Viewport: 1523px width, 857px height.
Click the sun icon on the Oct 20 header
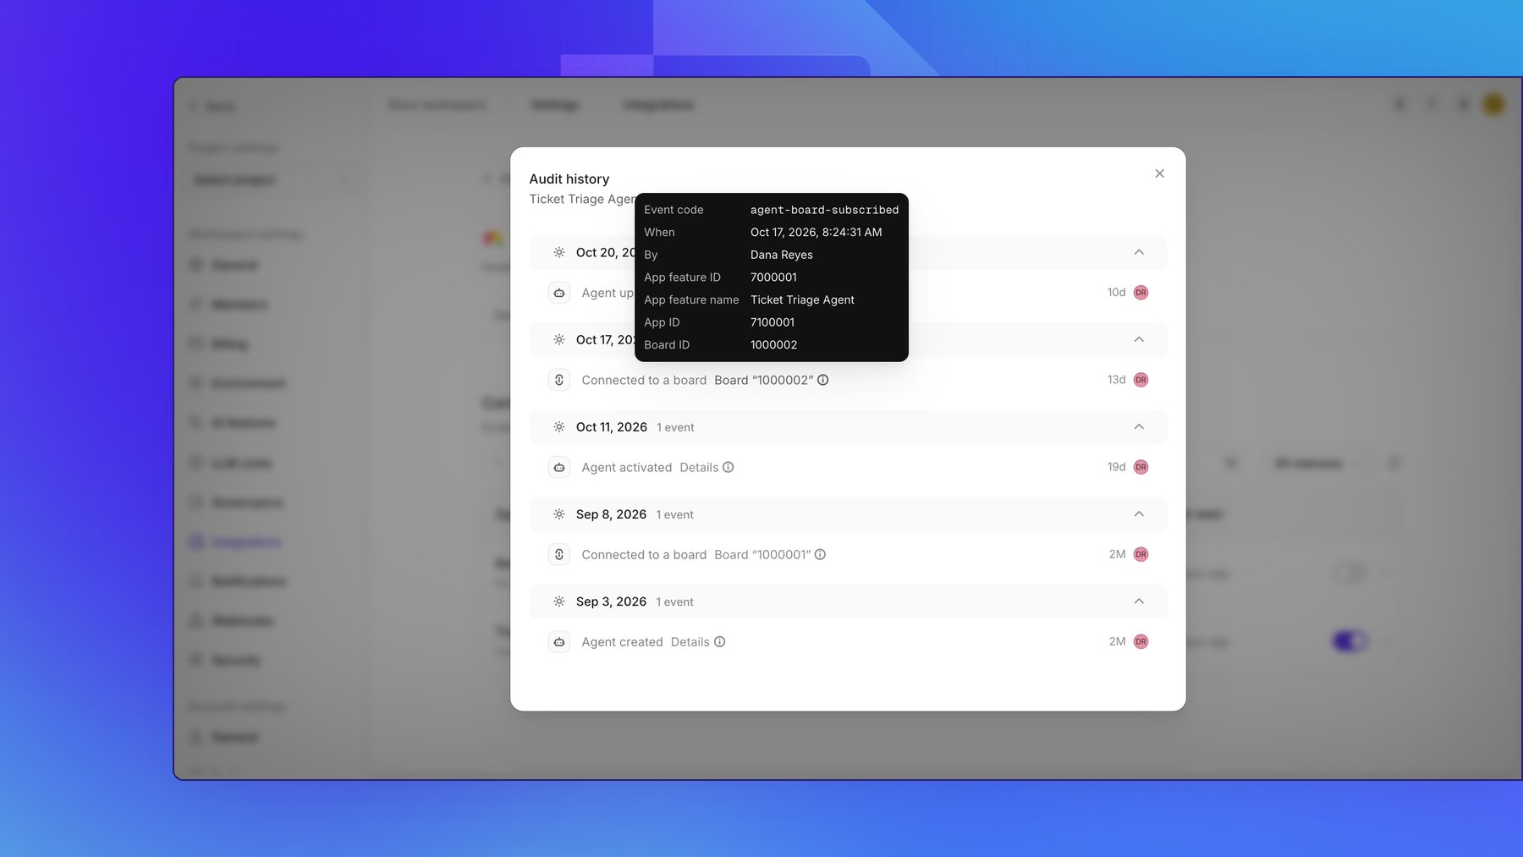click(559, 252)
